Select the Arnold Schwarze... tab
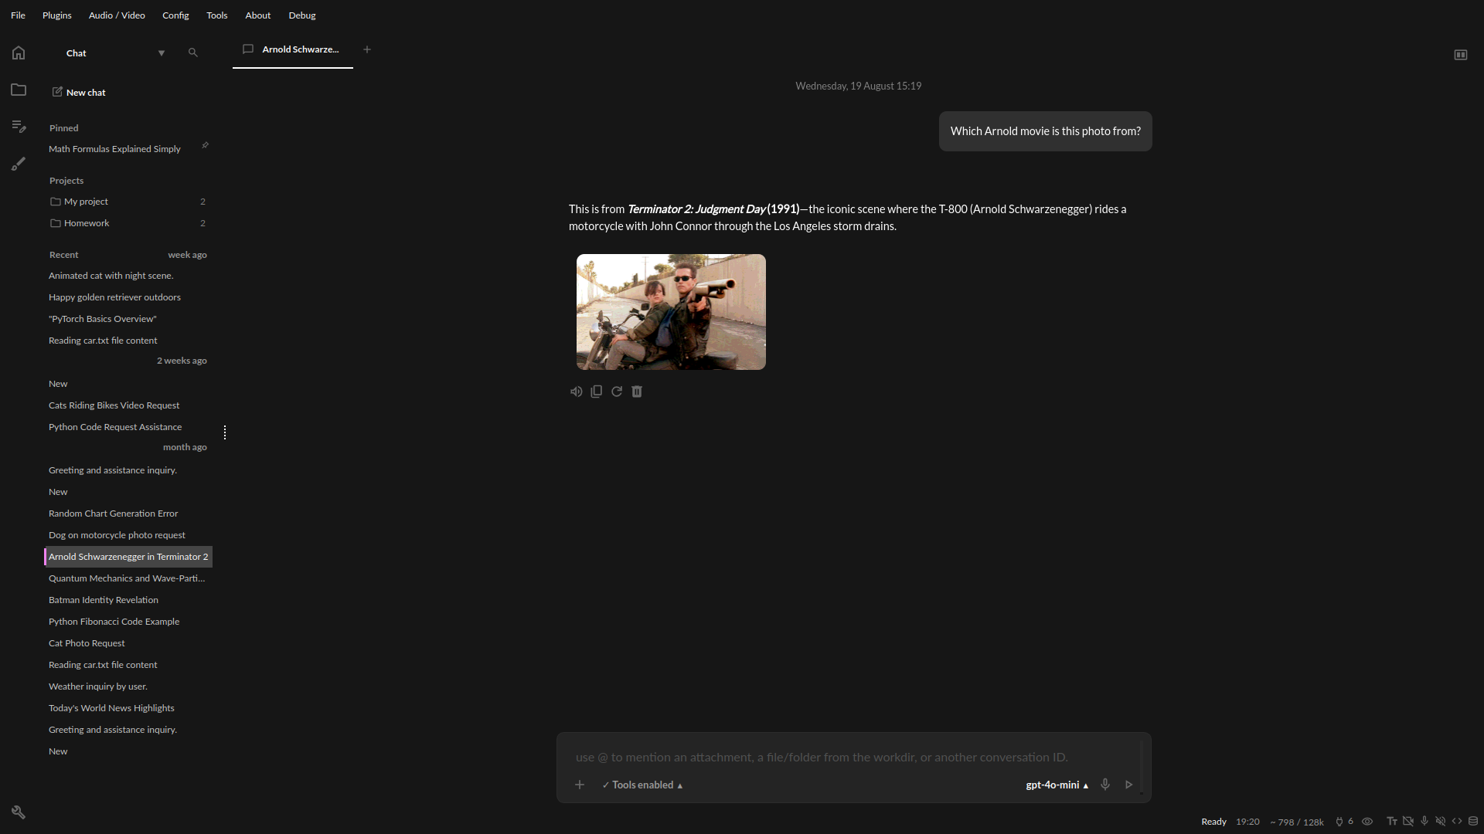 [x=292, y=49]
